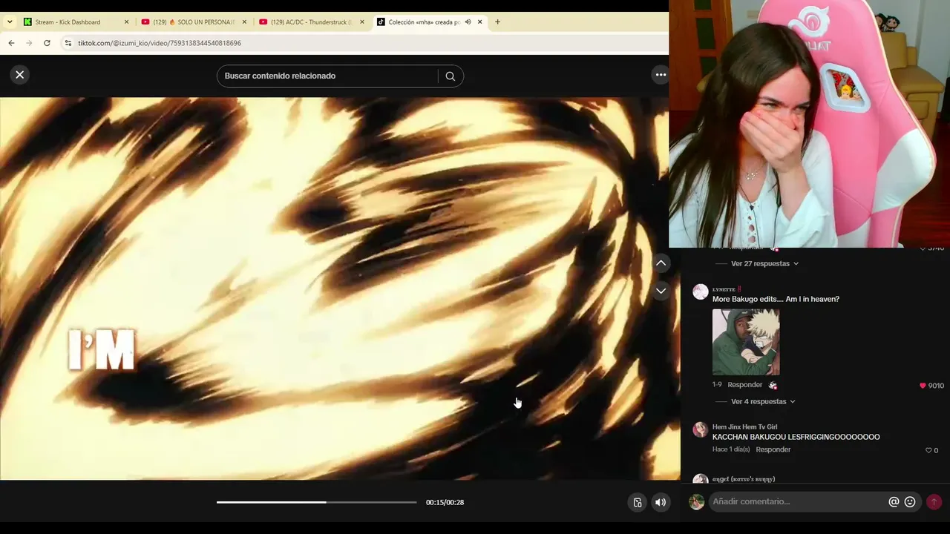The height and width of the screenshot is (534, 950).
Task: Click the 'More Bakugo edits.... Am I in heaven?' text
Action: (776, 299)
